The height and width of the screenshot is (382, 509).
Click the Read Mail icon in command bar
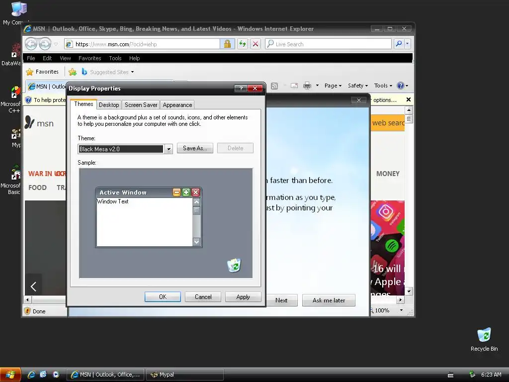294,86
